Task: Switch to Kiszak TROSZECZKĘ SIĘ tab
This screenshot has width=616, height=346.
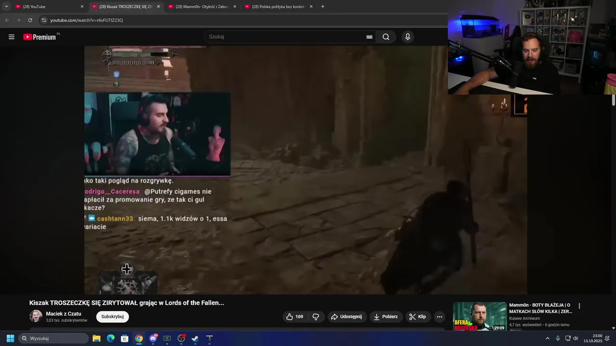Action: (125, 7)
